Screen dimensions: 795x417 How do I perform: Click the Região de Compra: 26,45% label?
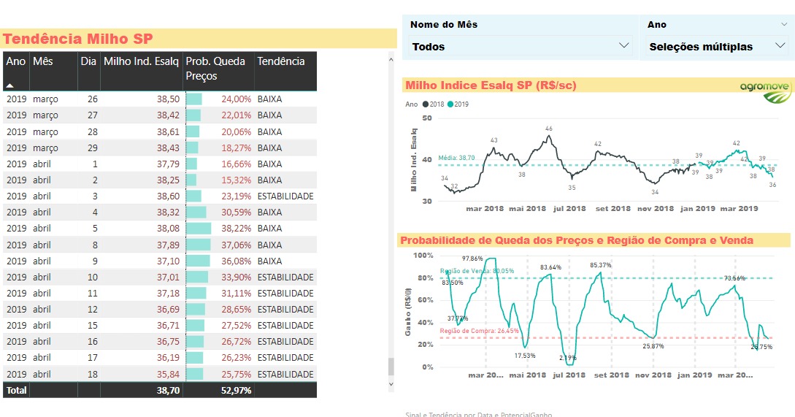pyautogui.click(x=479, y=331)
